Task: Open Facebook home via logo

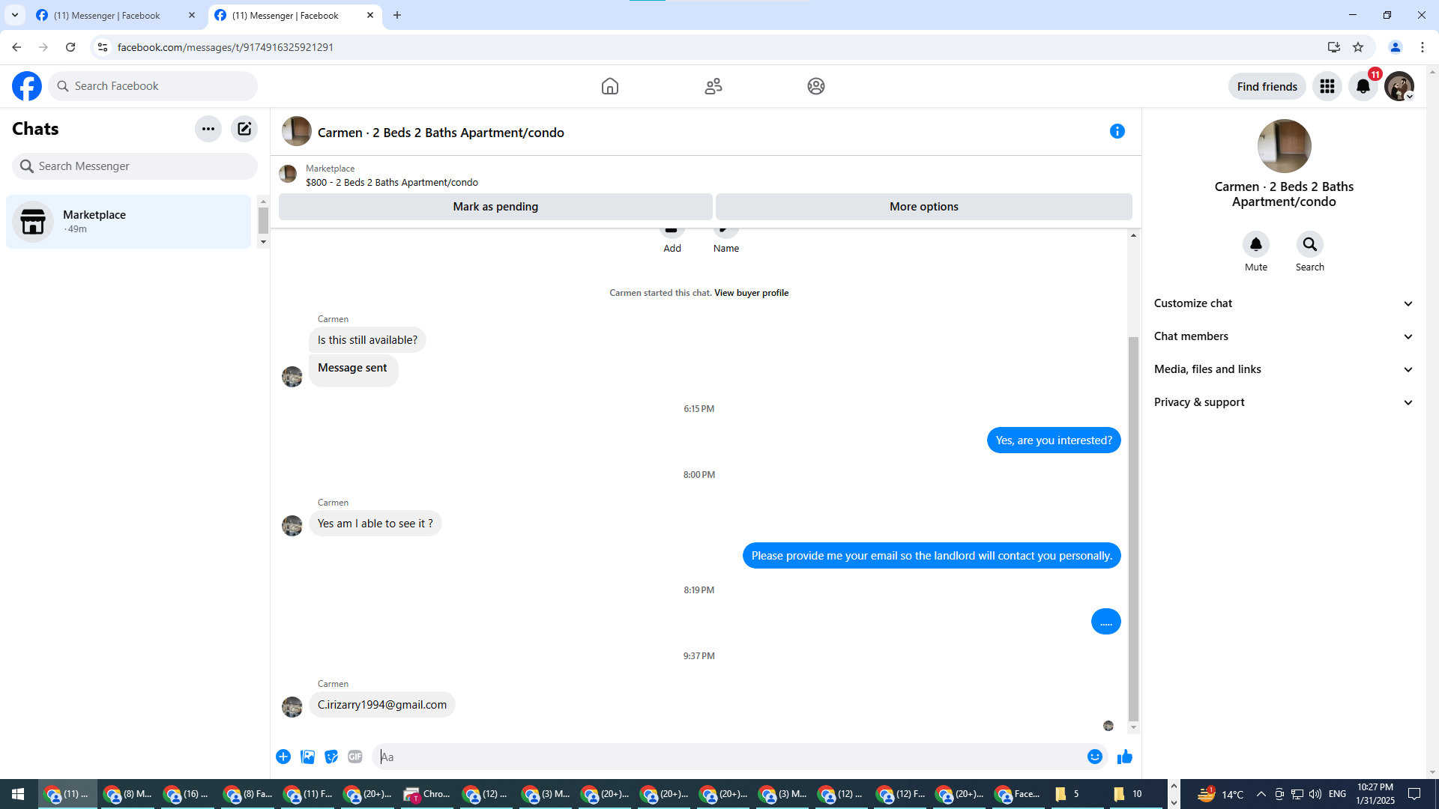Action: 27,86
